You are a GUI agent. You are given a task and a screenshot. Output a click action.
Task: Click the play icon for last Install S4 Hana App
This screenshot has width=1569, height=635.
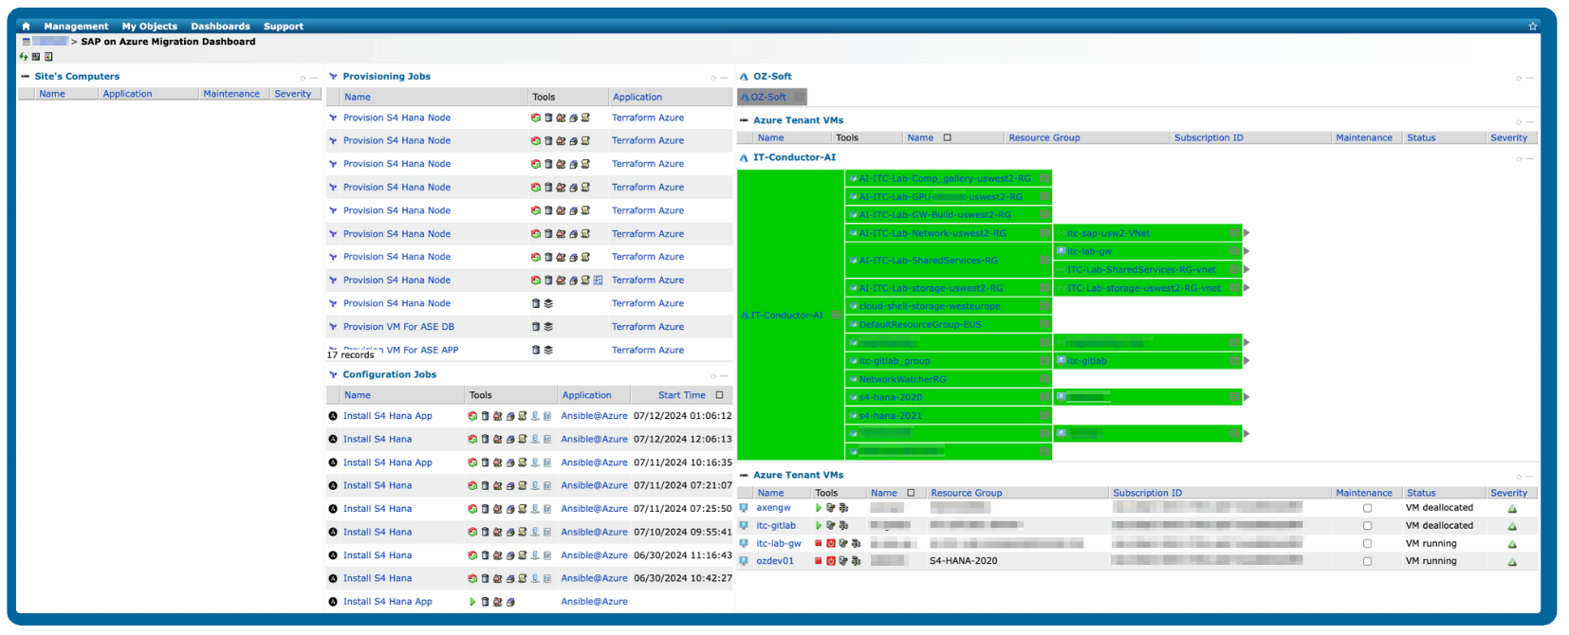(472, 602)
